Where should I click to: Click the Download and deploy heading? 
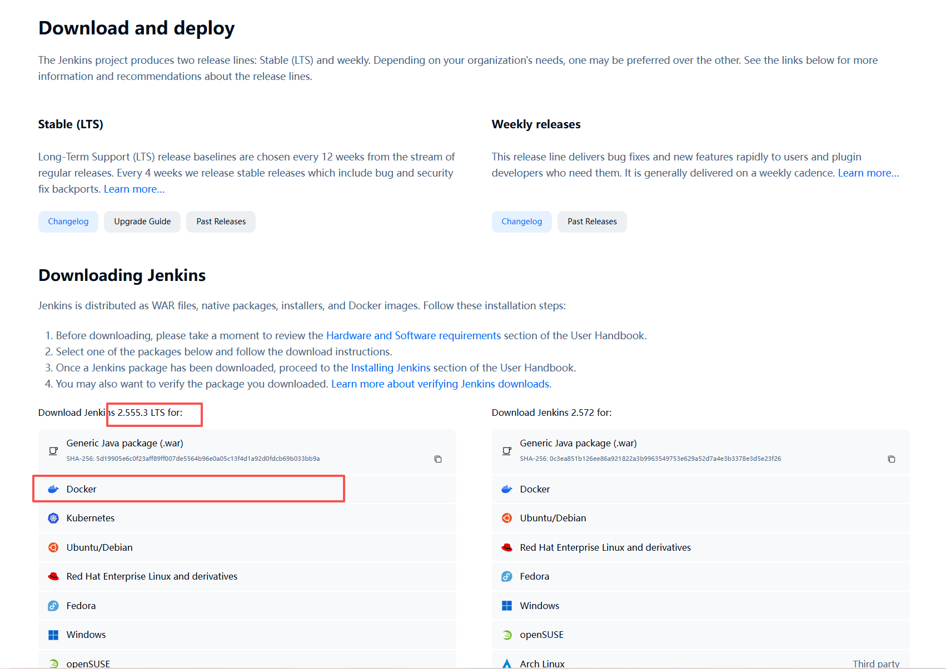coord(137,28)
